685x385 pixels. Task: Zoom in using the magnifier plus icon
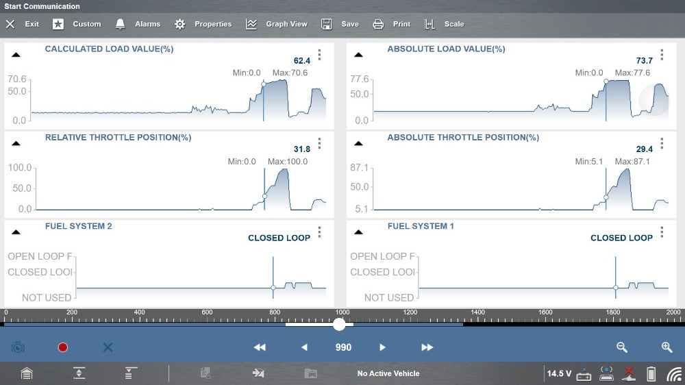pos(667,347)
